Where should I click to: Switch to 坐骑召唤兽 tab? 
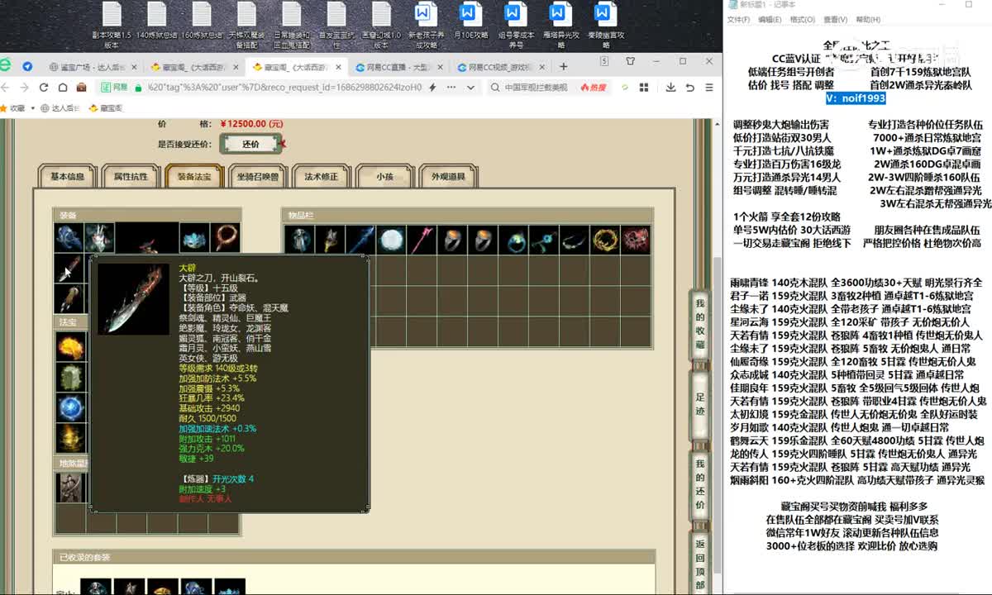pyautogui.click(x=257, y=177)
